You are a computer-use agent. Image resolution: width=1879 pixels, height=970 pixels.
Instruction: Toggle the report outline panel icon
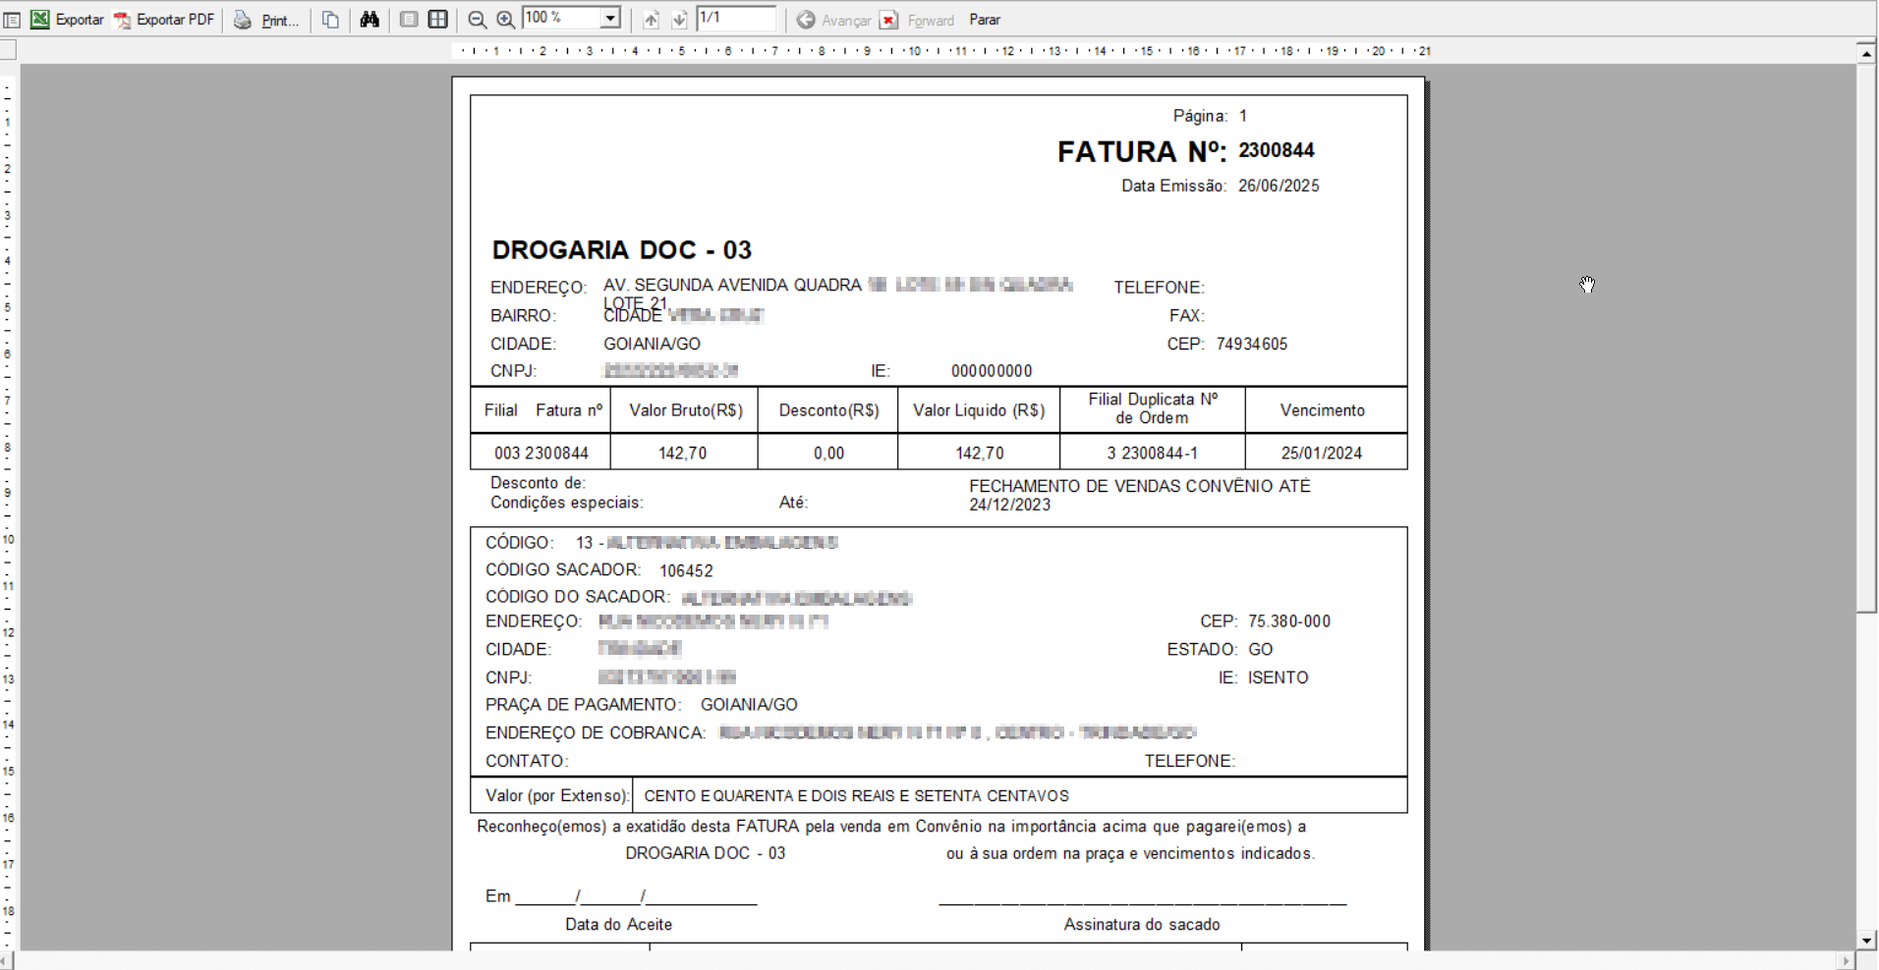[12, 20]
